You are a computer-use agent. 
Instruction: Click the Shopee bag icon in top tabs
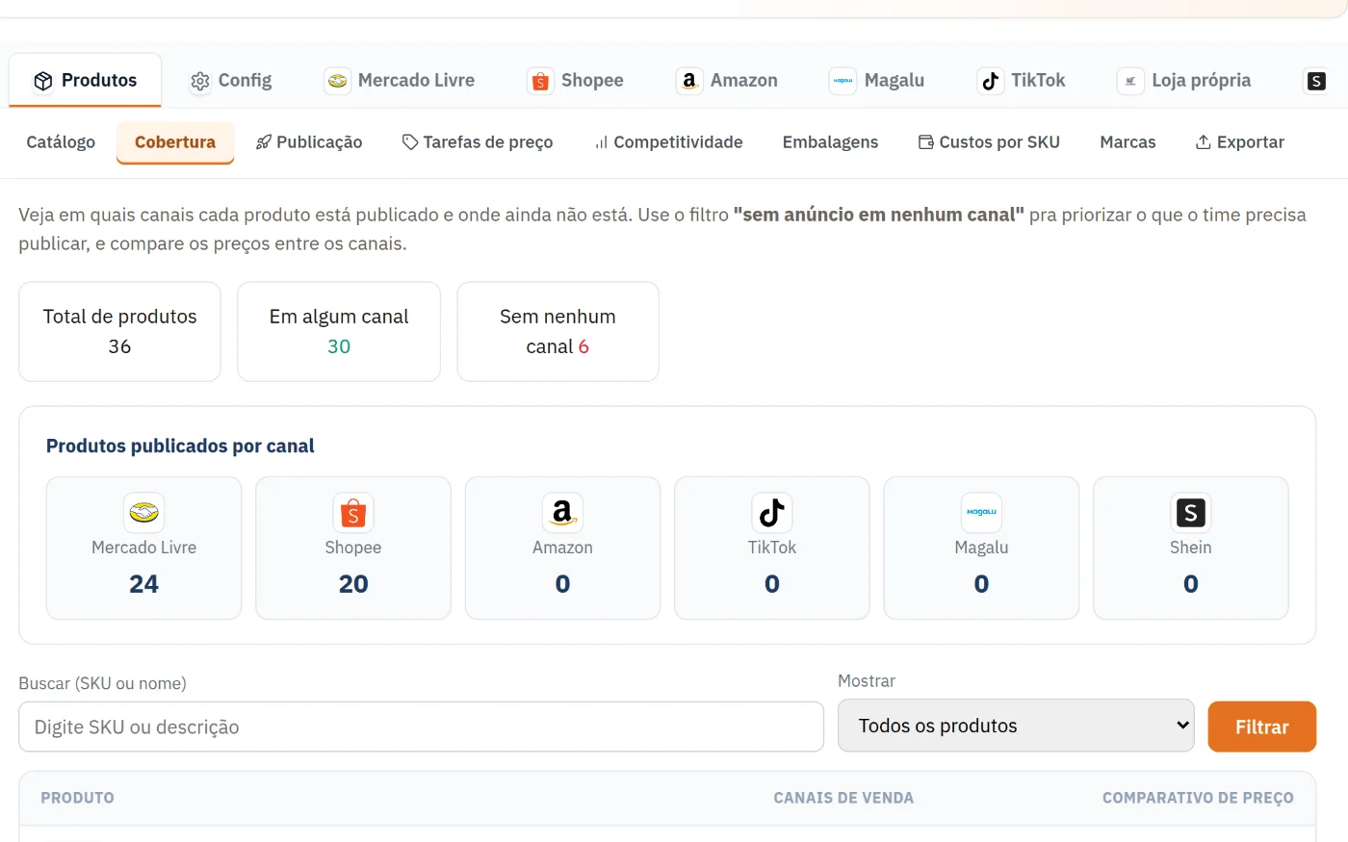540,81
